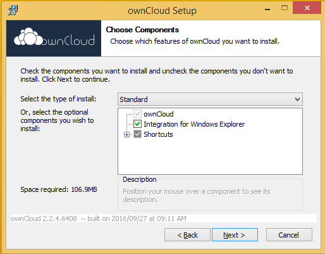The height and width of the screenshot is (254, 325).
Task: Expand the Shortcuts tree node
Action: pyautogui.click(x=126, y=134)
